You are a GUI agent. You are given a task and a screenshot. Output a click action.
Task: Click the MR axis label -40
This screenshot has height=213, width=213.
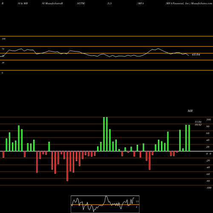click(208, 167)
